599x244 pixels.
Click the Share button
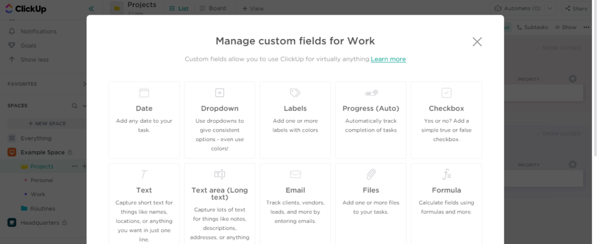coord(576,8)
